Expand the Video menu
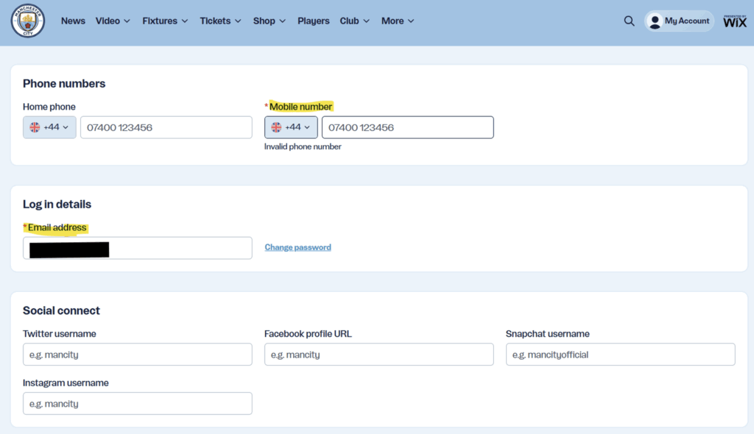 [113, 21]
